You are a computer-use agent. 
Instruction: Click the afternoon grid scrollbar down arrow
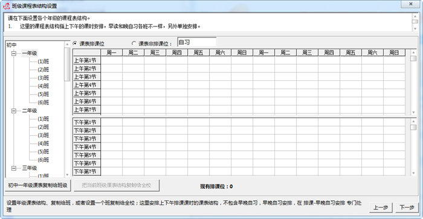coord(413,173)
